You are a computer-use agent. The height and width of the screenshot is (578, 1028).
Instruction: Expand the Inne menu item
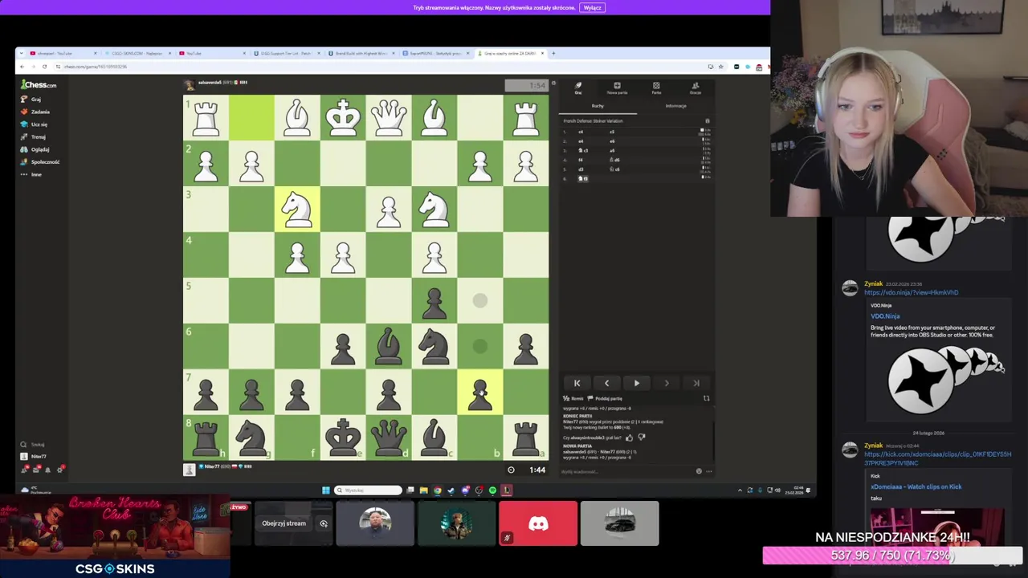pos(31,174)
